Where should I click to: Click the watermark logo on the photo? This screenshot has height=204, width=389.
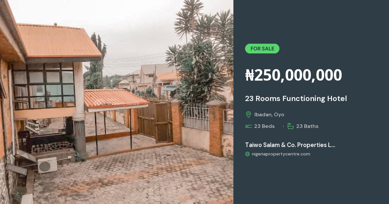(116, 102)
